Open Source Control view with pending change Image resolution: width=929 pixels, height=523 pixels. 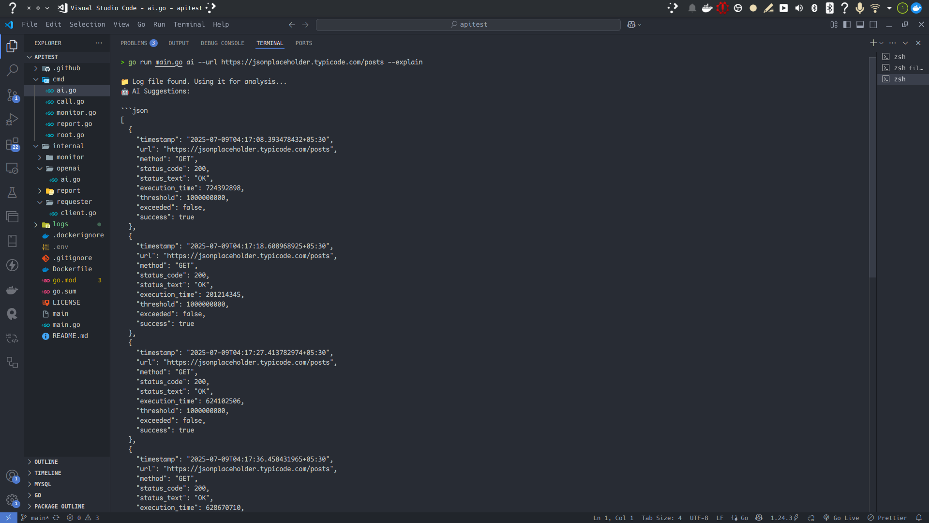click(x=12, y=95)
